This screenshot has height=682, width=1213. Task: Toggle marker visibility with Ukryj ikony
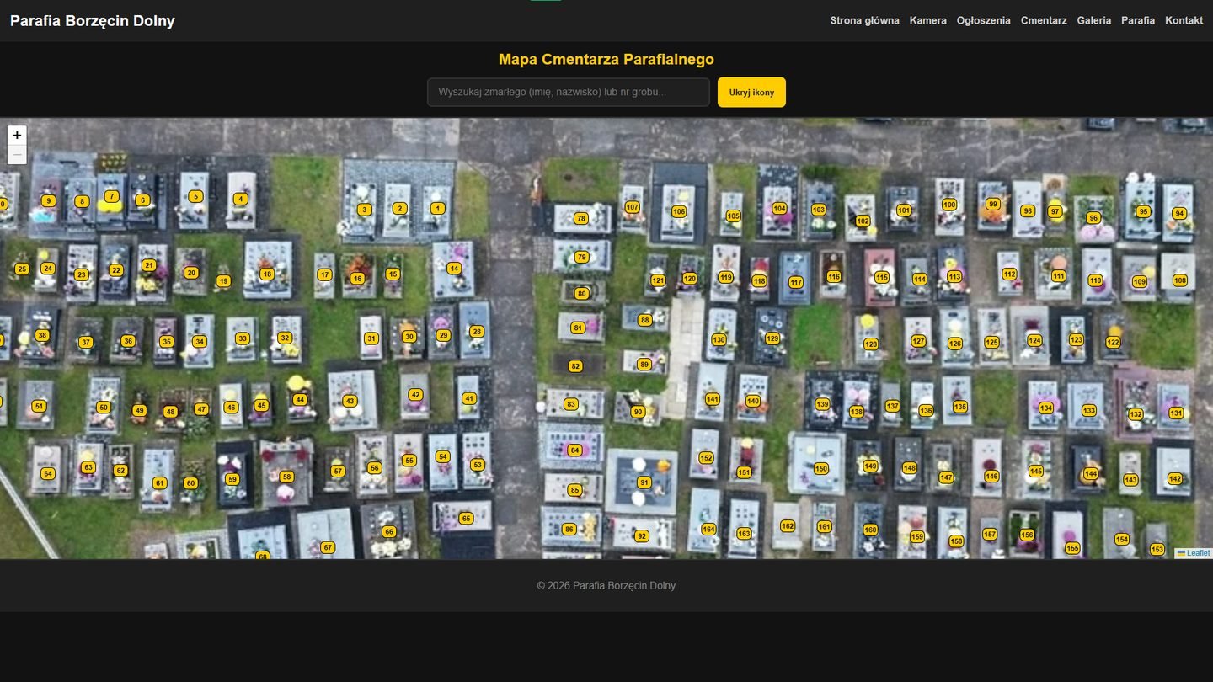(751, 93)
